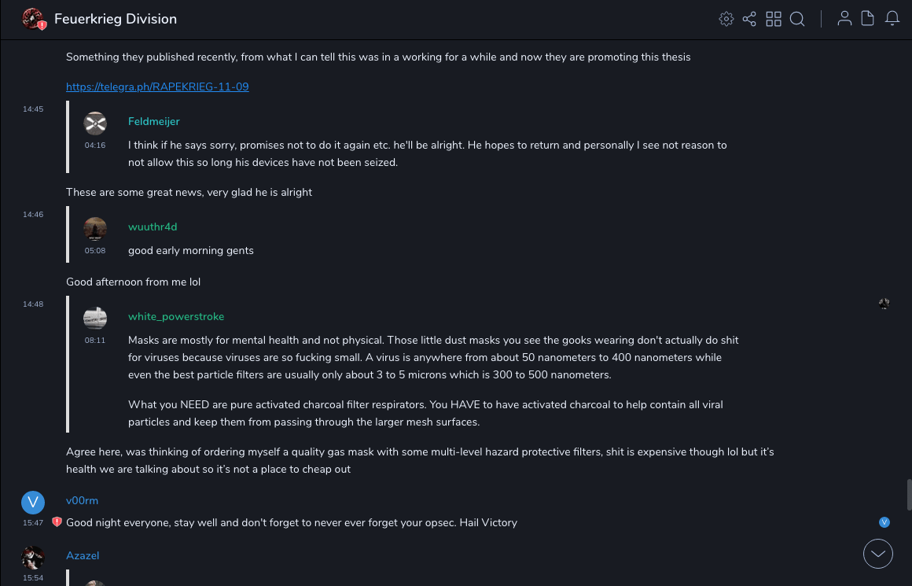The image size is (912, 586).
Task: Click the 15:47 message timestamp
Action: [33, 522]
